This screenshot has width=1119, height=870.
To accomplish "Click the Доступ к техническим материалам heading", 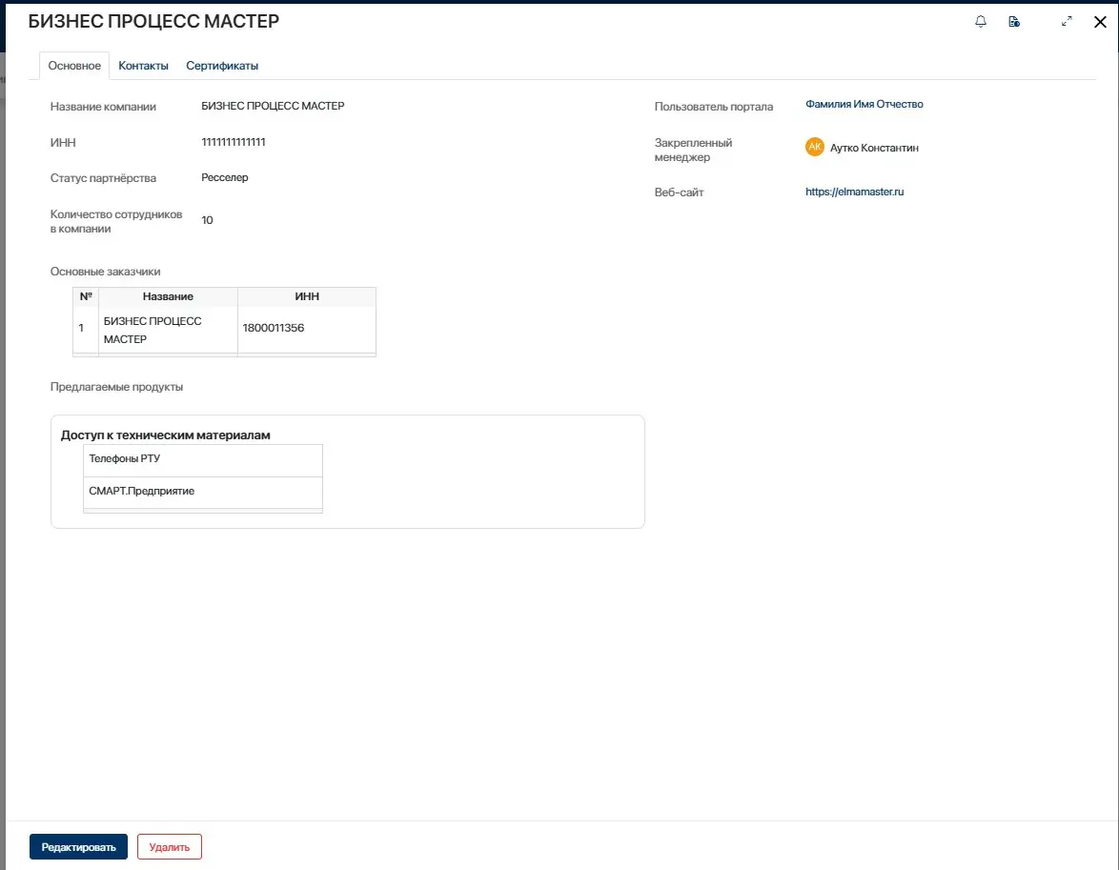I will coord(166,435).
